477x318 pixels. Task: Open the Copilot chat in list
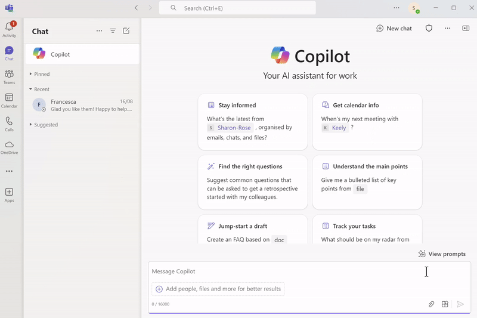coord(82,54)
